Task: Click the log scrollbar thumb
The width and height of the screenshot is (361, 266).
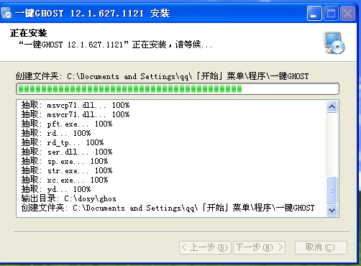Action: tap(332, 190)
